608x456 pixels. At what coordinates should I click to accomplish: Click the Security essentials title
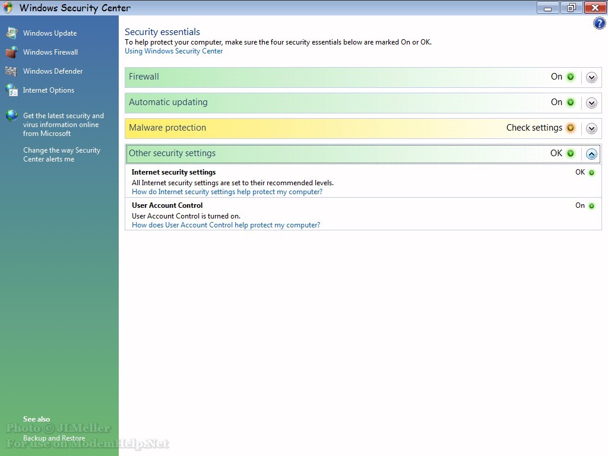(163, 32)
